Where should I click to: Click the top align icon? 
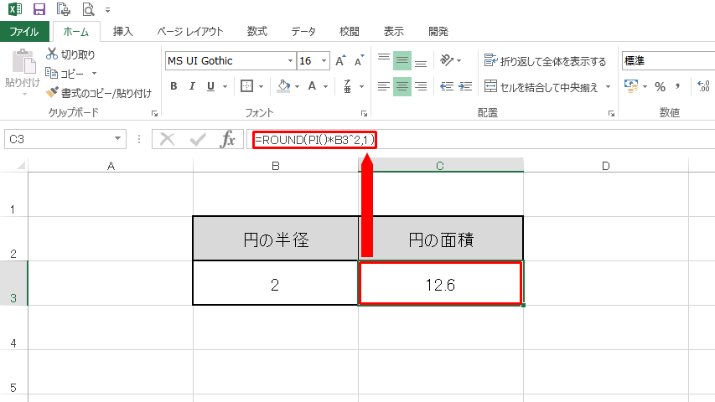(x=384, y=59)
